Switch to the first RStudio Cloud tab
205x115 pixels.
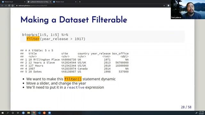[13, 2]
